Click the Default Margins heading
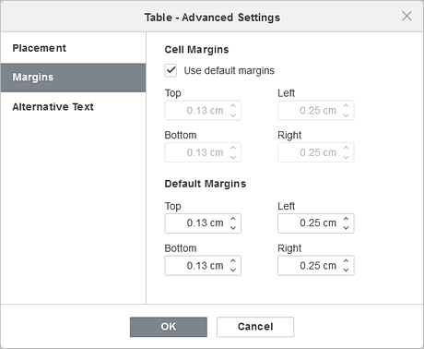The image size is (424, 349). click(206, 184)
